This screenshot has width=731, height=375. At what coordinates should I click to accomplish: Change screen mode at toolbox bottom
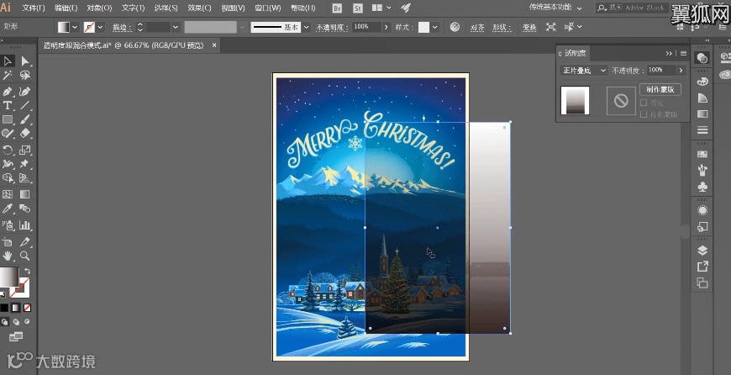tap(16, 336)
